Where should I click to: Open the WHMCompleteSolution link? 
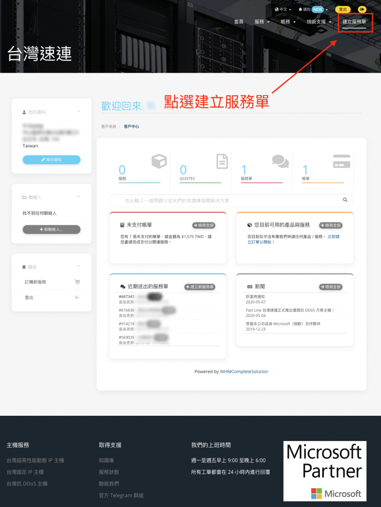click(x=244, y=372)
